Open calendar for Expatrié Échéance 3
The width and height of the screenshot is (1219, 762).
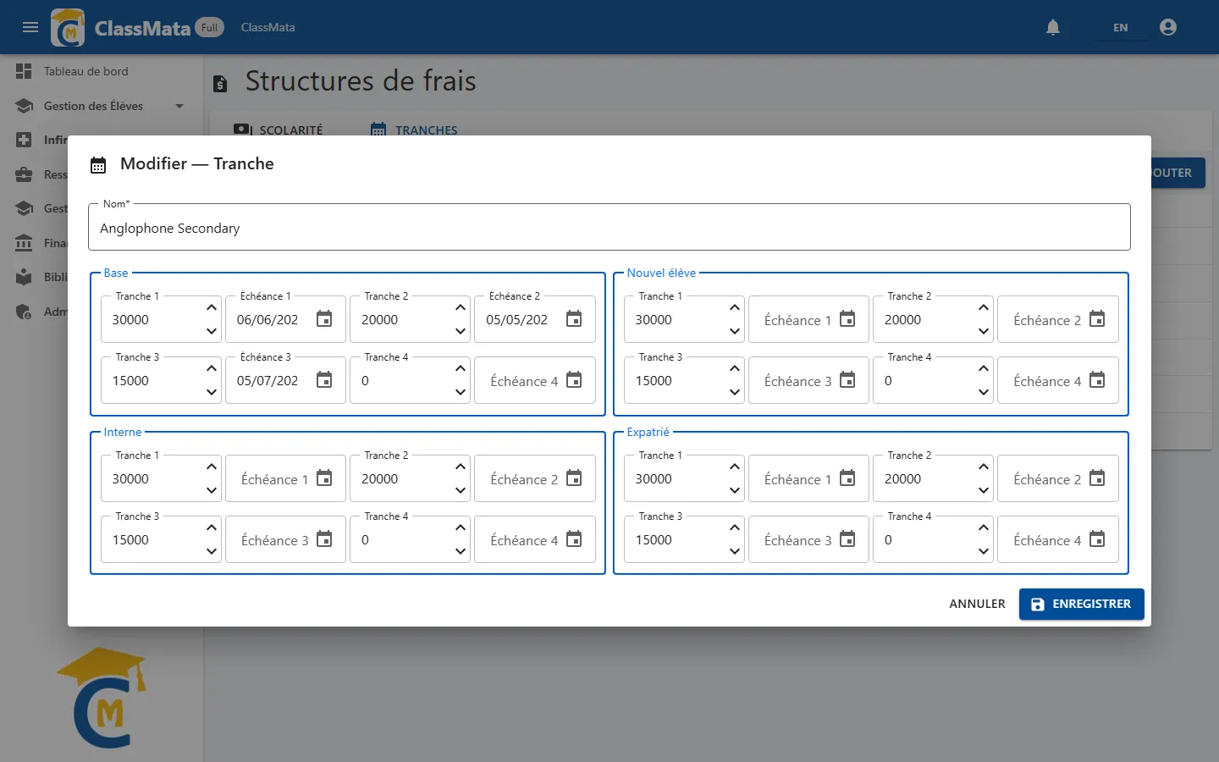[x=847, y=539]
